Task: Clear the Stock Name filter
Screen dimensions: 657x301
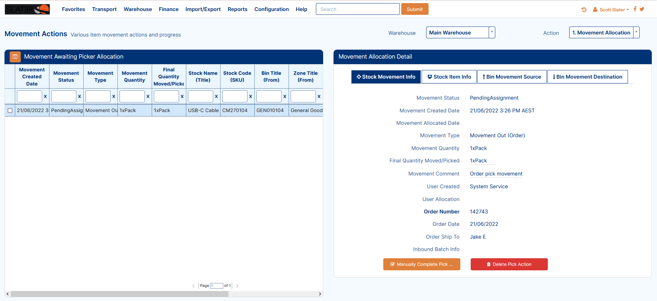Action: pyautogui.click(x=216, y=97)
